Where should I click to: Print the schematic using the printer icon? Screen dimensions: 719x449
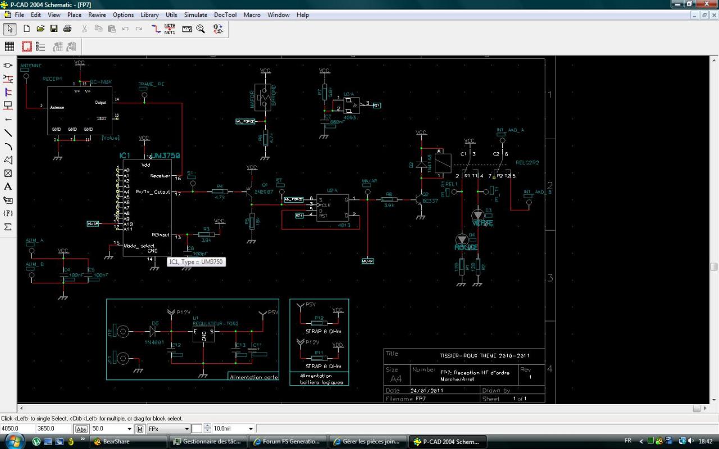click(x=67, y=29)
